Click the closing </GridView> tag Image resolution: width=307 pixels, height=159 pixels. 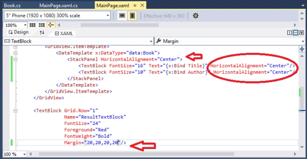(49, 98)
